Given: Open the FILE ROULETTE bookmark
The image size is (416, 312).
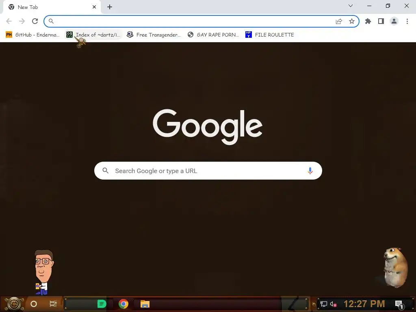Looking at the screenshot, I should pyautogui.click(x=270, y=35).
